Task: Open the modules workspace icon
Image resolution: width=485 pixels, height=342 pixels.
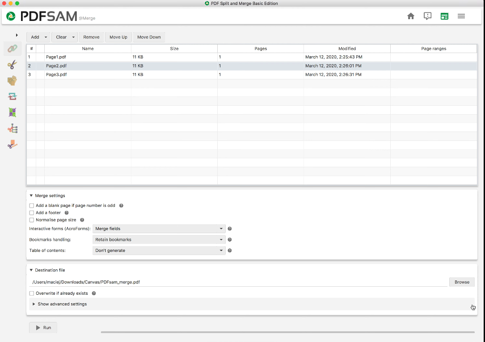Action: [x=444, y=16]
